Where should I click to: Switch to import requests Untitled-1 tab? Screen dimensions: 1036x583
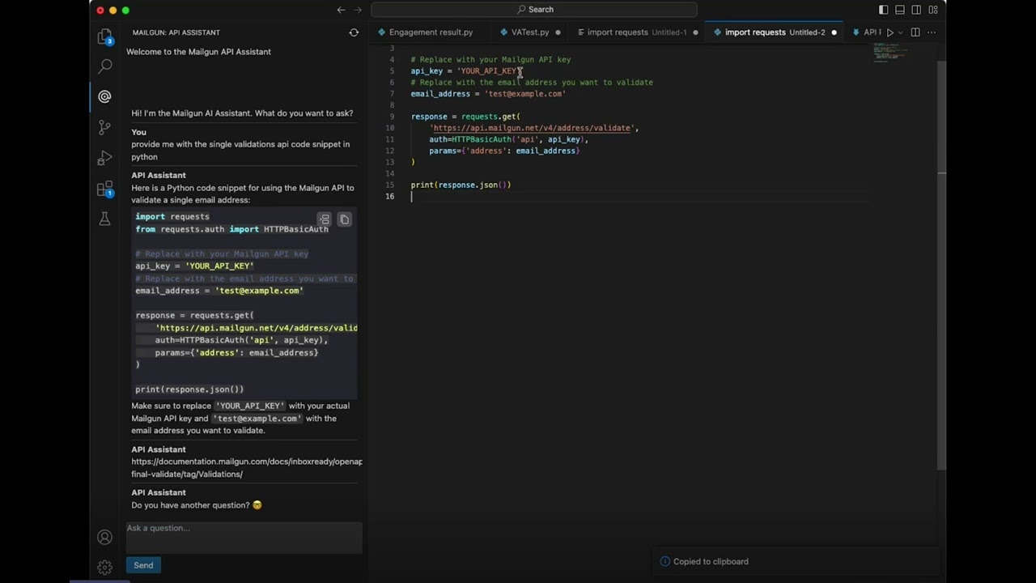[637, 32]
